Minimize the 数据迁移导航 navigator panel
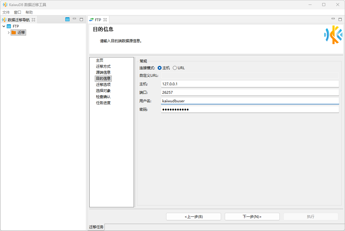Image resolution: width=345 pixels, height=231 pixels. coord(74,19)
